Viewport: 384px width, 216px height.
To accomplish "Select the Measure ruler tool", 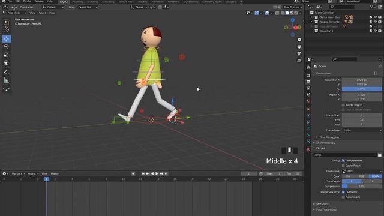I will coord(6,80).
